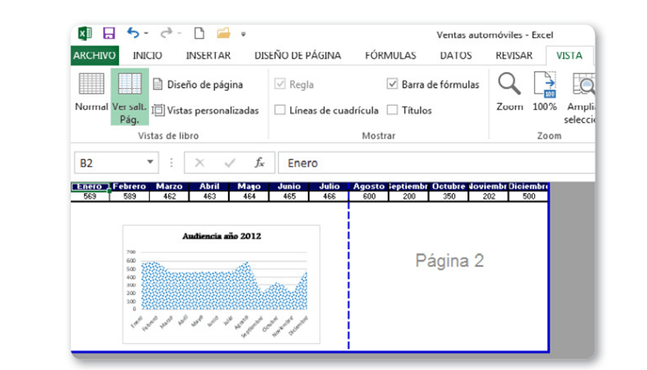Click the Open folder icon
Viewport: 647px width, 370px height.
click(223, 34)
